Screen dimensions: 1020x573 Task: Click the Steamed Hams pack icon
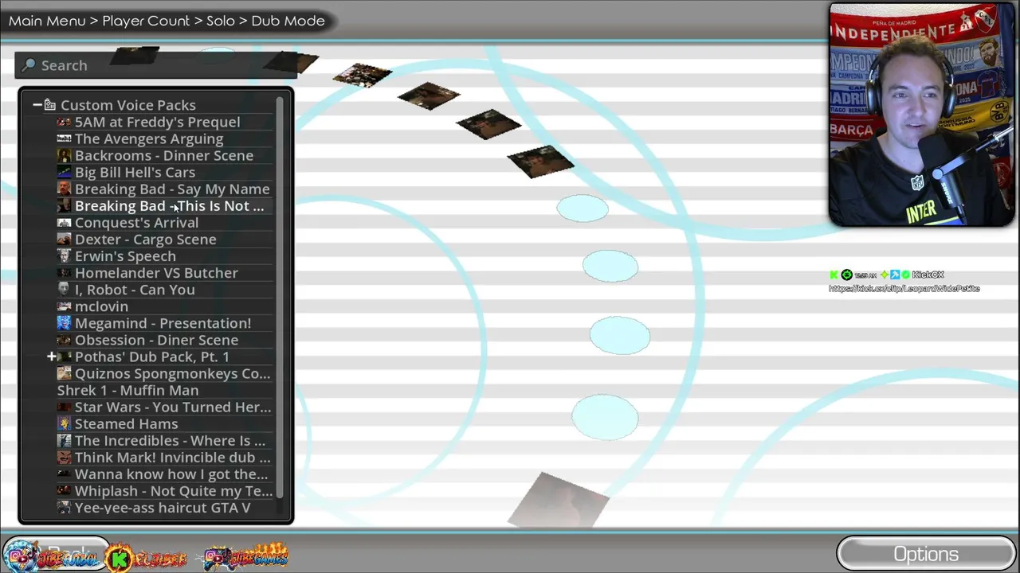tap(64, 424)
